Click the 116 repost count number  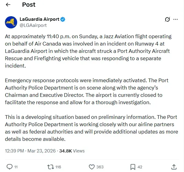[58, 167]
